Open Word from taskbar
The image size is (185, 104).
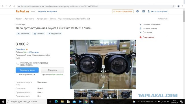coord(92,101)
